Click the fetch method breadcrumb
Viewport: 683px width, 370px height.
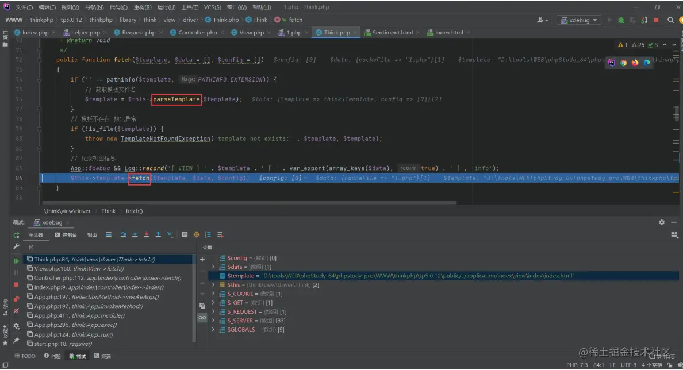tap(295, 20)
